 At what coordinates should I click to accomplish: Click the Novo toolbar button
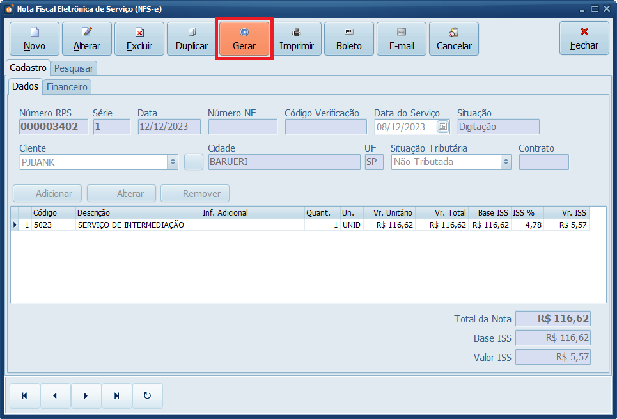(x=35, y=39)
